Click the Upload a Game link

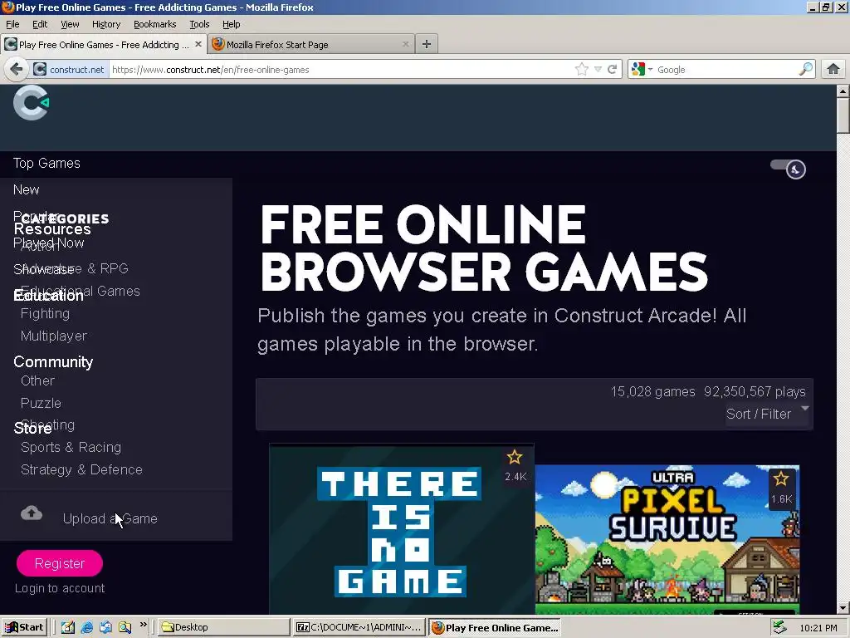tap(110, 518)
